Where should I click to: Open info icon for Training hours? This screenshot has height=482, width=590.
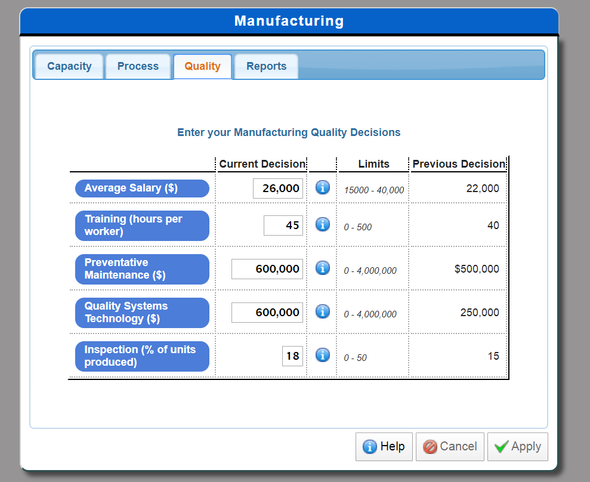pyautogui.click(x=323, y=224)
